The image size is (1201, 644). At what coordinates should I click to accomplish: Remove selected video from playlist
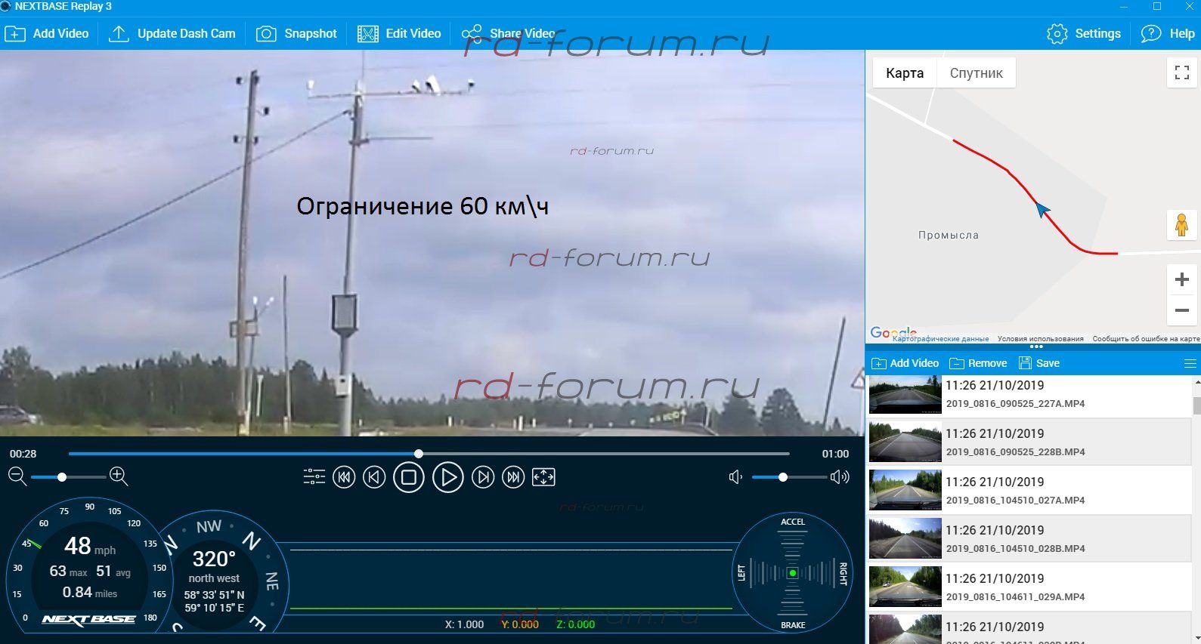978,363
